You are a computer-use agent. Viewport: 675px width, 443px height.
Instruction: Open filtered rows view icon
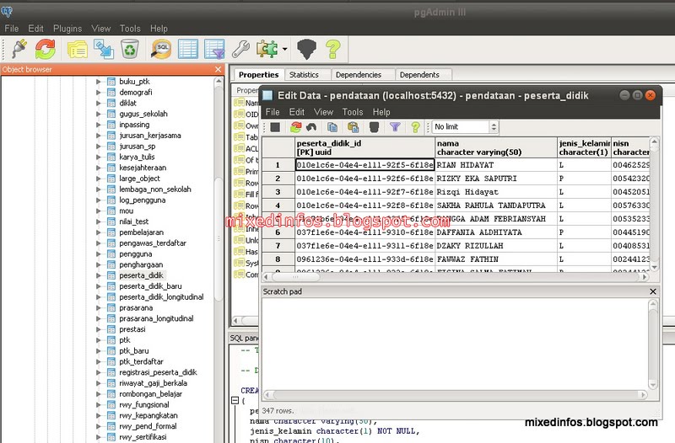coord(215,49)
